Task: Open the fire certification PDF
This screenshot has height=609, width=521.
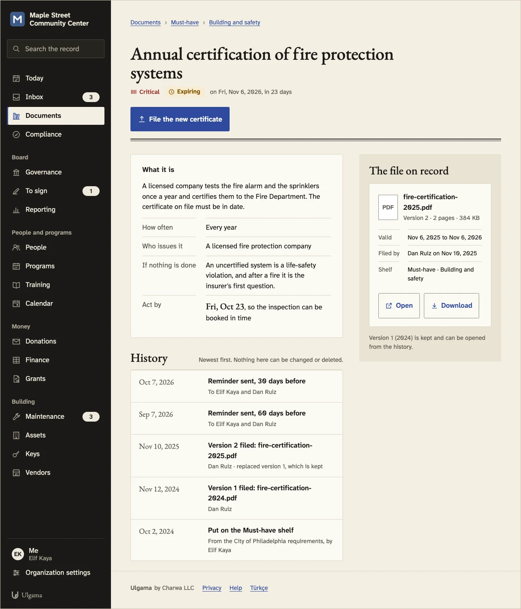Action: tap(399, 306)
